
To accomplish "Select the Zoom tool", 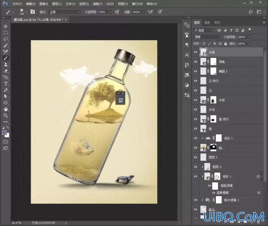I will 5,115.
